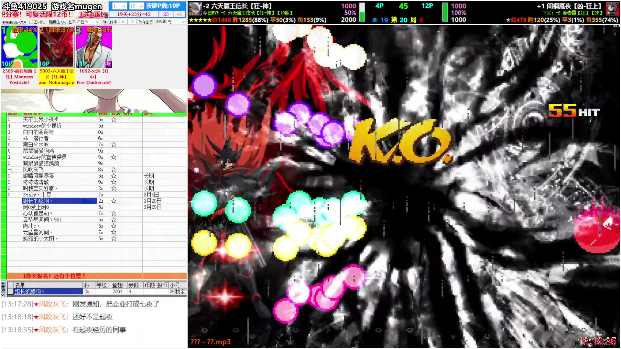Click the star in 天不生我小楪祈 row
The height and width of the screenshot is (349, 621).
pos(114,120)
